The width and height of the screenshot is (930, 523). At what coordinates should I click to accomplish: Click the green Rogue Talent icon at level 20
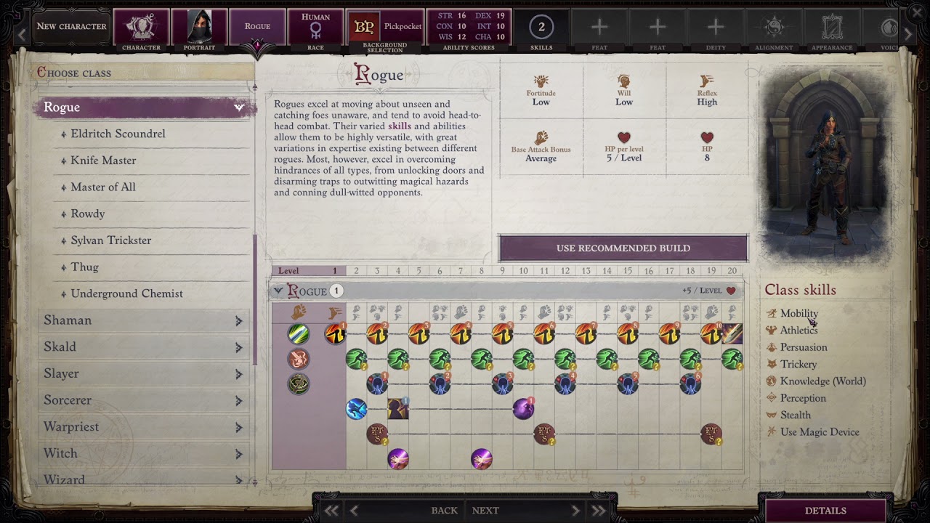point(732,359)
